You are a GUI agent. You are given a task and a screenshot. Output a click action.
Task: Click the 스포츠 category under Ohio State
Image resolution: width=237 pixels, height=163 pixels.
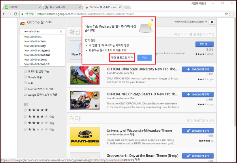tap(210, 74)
